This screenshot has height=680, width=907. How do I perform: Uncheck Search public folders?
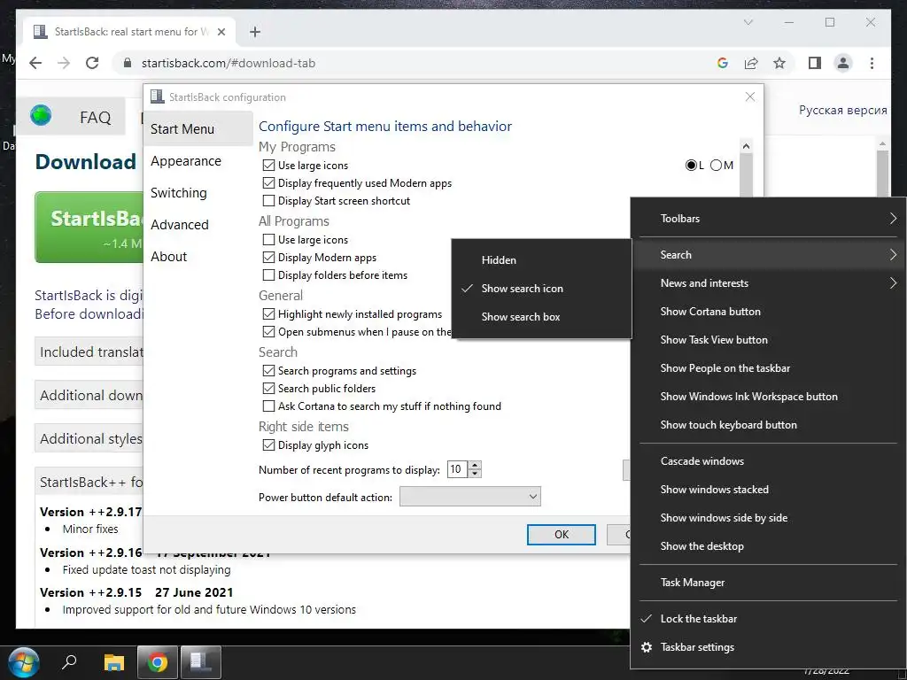click(268, 389)
